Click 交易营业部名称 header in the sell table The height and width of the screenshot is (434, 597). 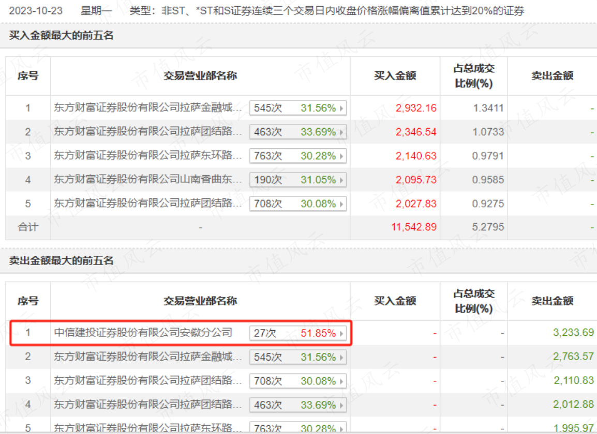pyautogui.click(x=200, y=301)
